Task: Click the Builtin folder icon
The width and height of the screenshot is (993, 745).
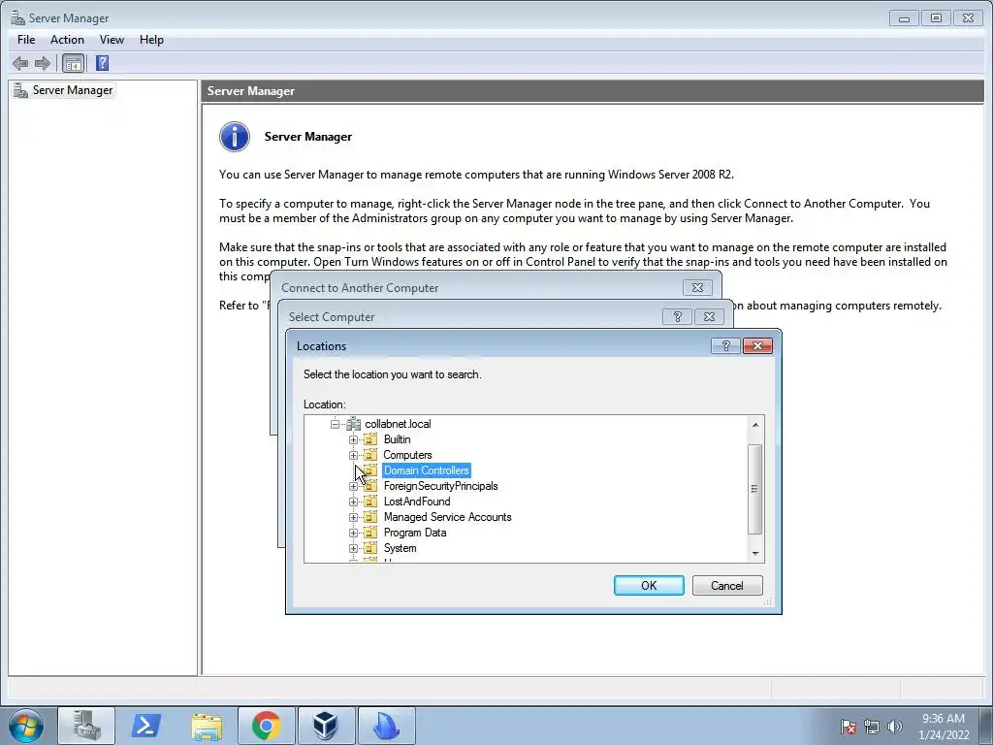Action: (370, 439)
